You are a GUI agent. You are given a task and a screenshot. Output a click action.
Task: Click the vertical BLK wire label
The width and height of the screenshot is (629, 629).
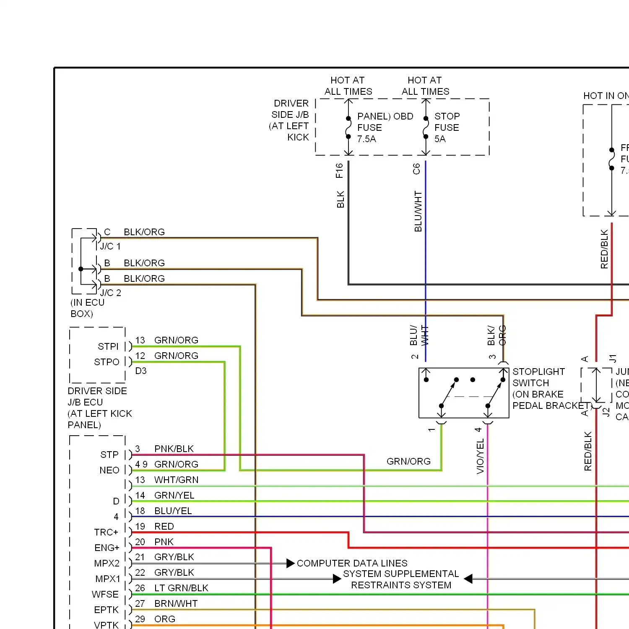340,200
